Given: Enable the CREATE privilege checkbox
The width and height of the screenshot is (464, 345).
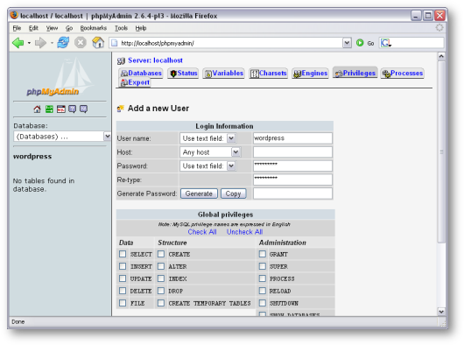Looking at the screenshot, I should [161, 254].
